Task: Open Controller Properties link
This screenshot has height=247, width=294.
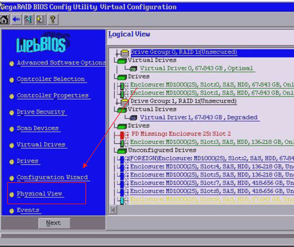Action: point(53,96)
